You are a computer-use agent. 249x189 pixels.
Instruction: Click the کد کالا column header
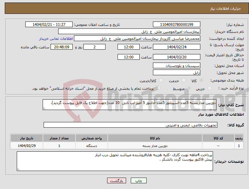point(218,138)
